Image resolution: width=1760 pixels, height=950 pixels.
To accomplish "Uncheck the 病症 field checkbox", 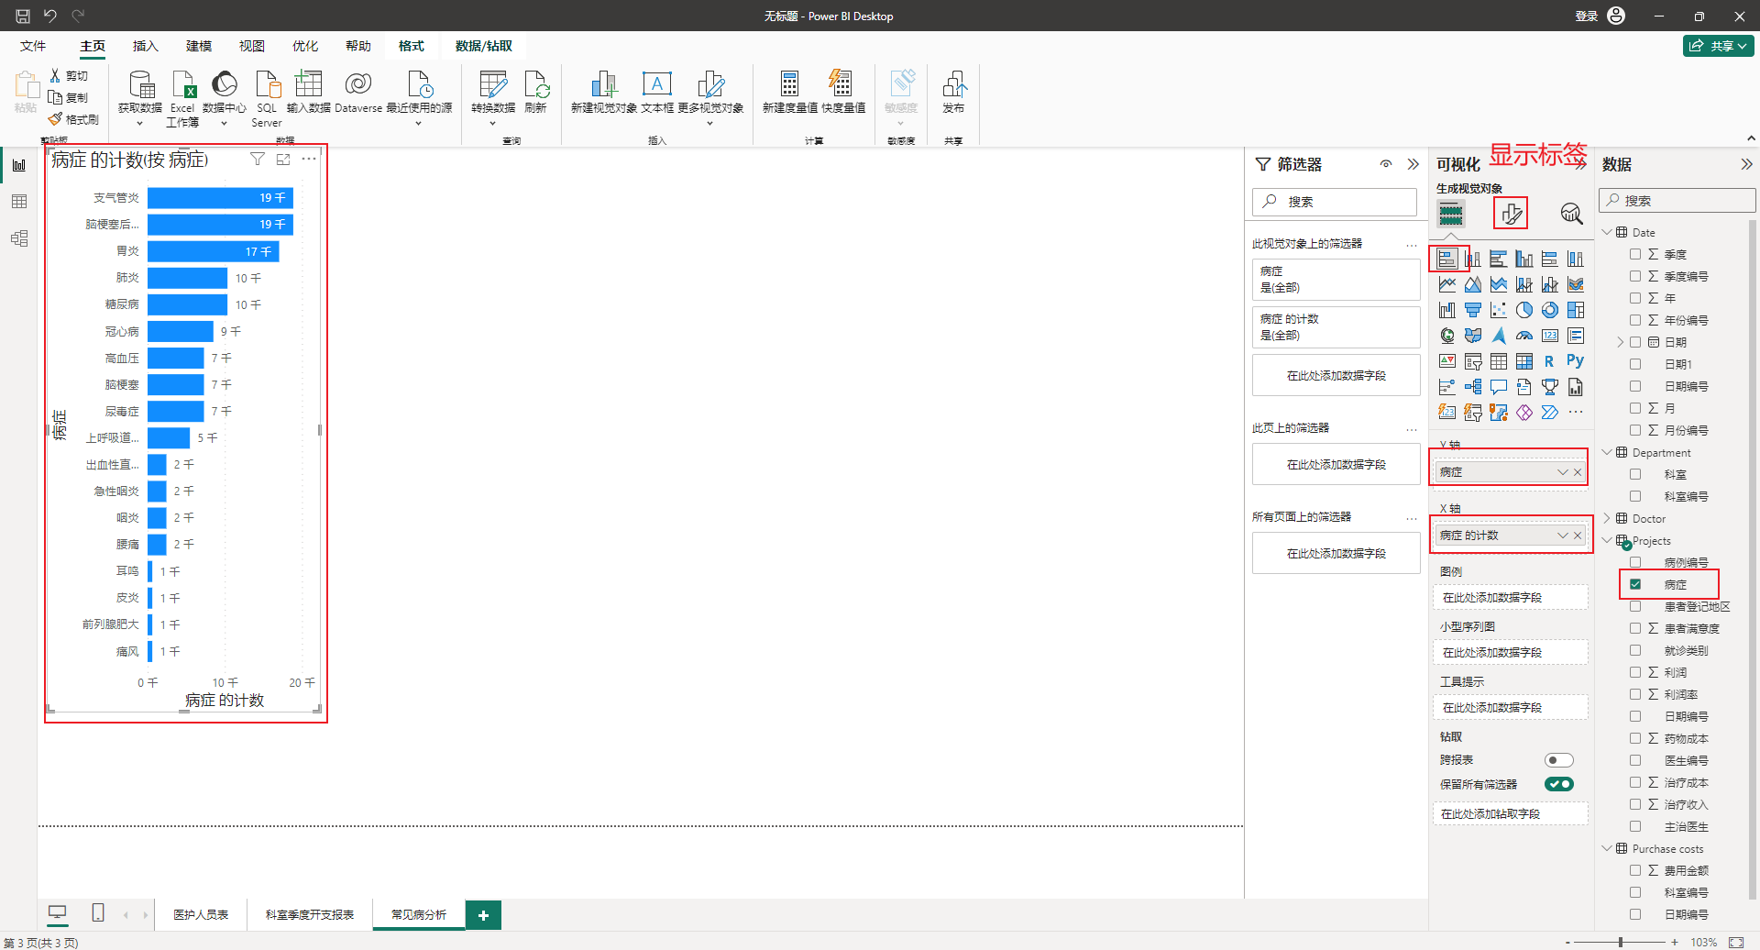I will point(1635,584).
